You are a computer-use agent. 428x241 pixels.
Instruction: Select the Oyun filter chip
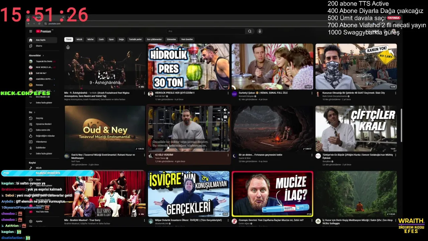111,39
